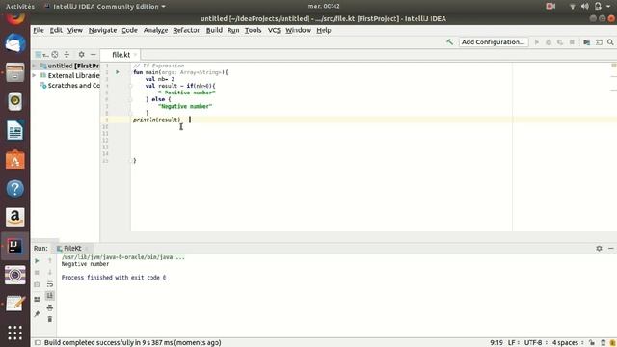The image size is (617, 347).
Task: Open the File menu
Action: [x=39, y=30]
